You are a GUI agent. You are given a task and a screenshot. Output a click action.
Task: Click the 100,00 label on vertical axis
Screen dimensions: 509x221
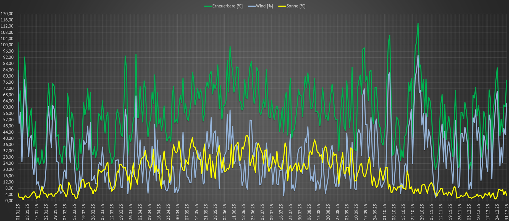tap(7, 45)
